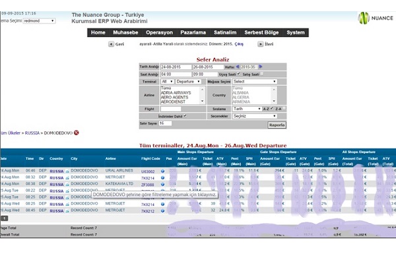Open the chart icon in the Tuesday 08:22 row
The image size is (396, 264).
coord(67,191)
